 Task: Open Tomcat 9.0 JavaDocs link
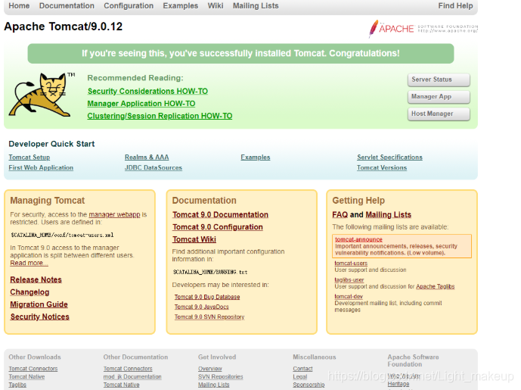click(x=202, y=307)
